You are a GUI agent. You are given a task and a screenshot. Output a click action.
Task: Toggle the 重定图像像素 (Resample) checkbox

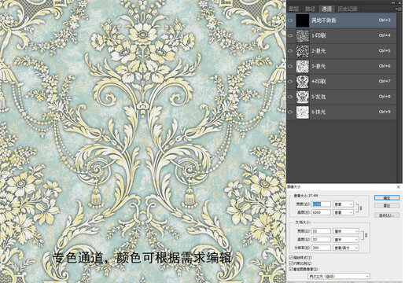click(x=291, y=269)
